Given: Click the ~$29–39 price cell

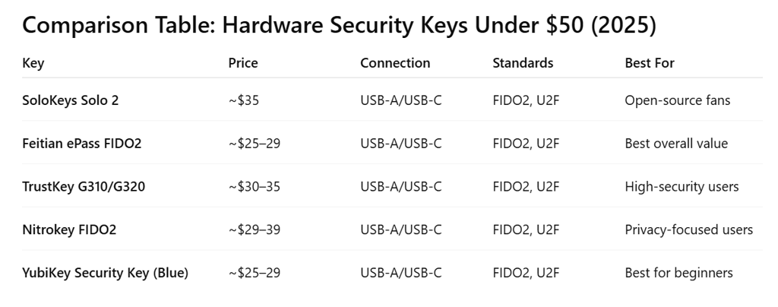Looking at the screenshot, I should coord(254,229).
